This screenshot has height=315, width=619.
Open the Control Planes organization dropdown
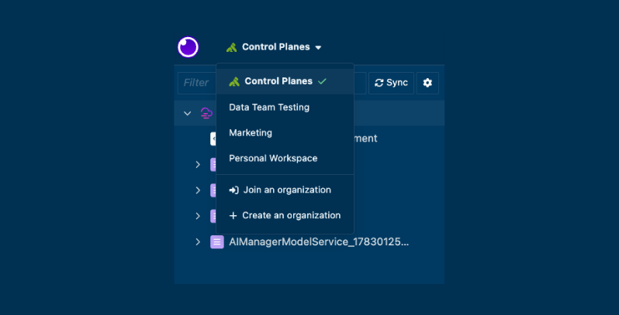[275, 47]
